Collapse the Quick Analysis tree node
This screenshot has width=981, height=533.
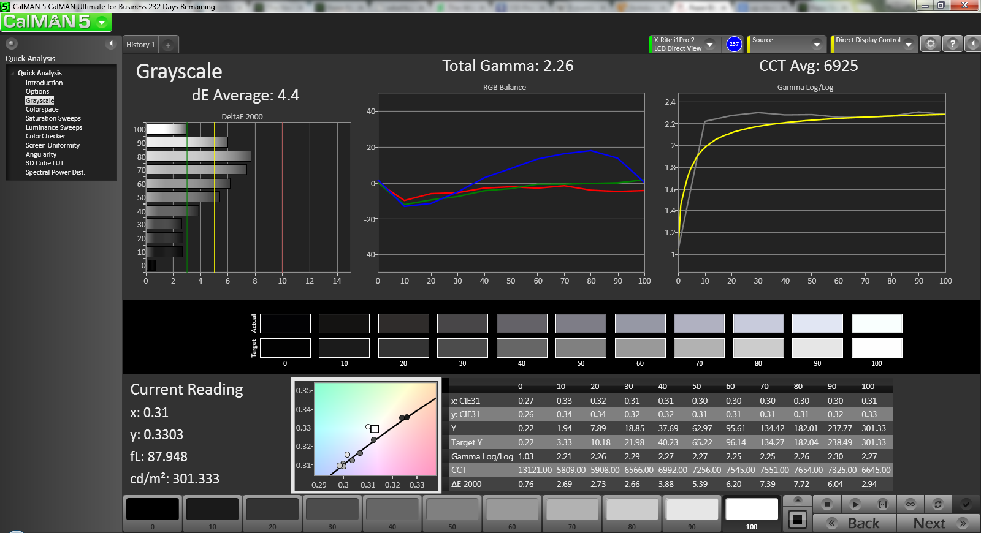pyautogui.click(x=13, y=74)
